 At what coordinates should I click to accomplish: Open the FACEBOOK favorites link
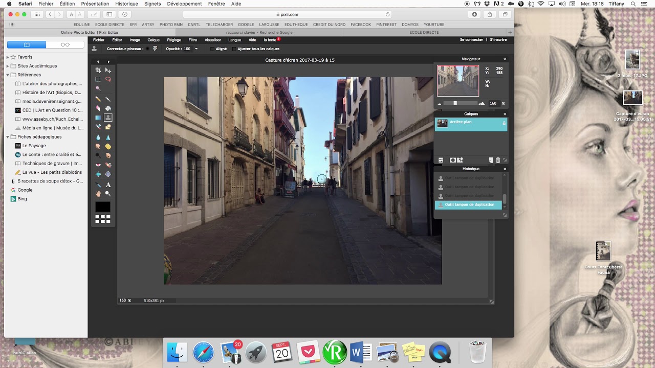click(x=361, y=25)
